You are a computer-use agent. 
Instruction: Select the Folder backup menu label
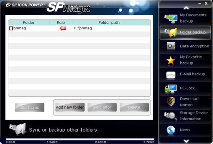[x=192, y=32]
